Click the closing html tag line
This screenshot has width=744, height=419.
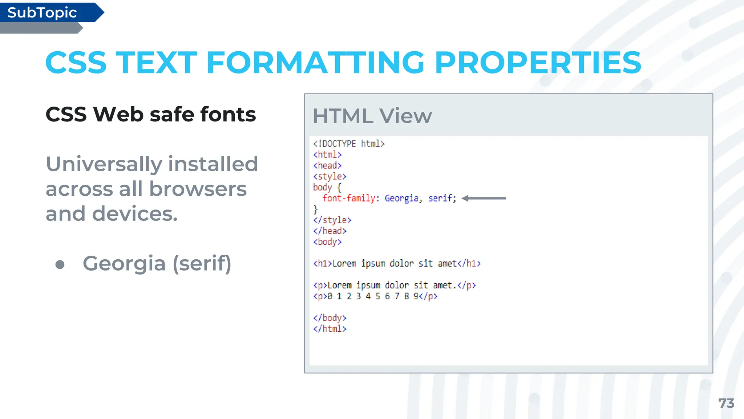point(329,329)
